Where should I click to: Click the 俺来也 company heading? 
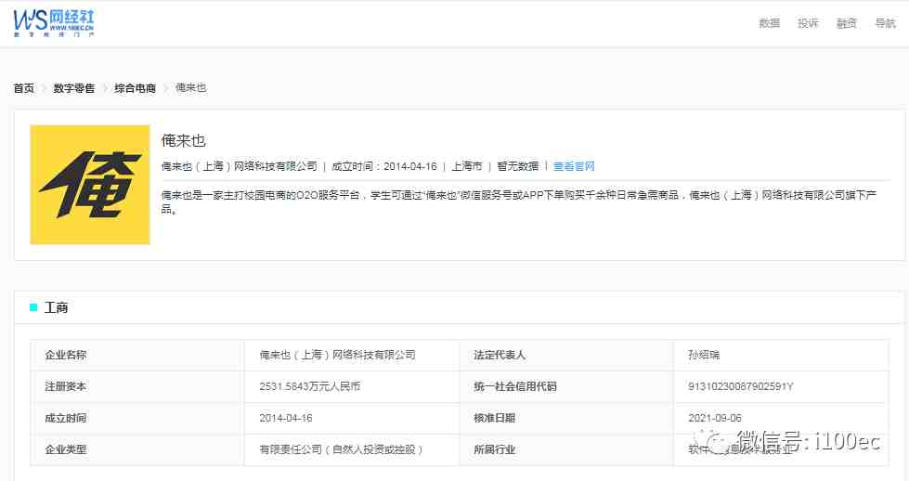click(183, 140)
